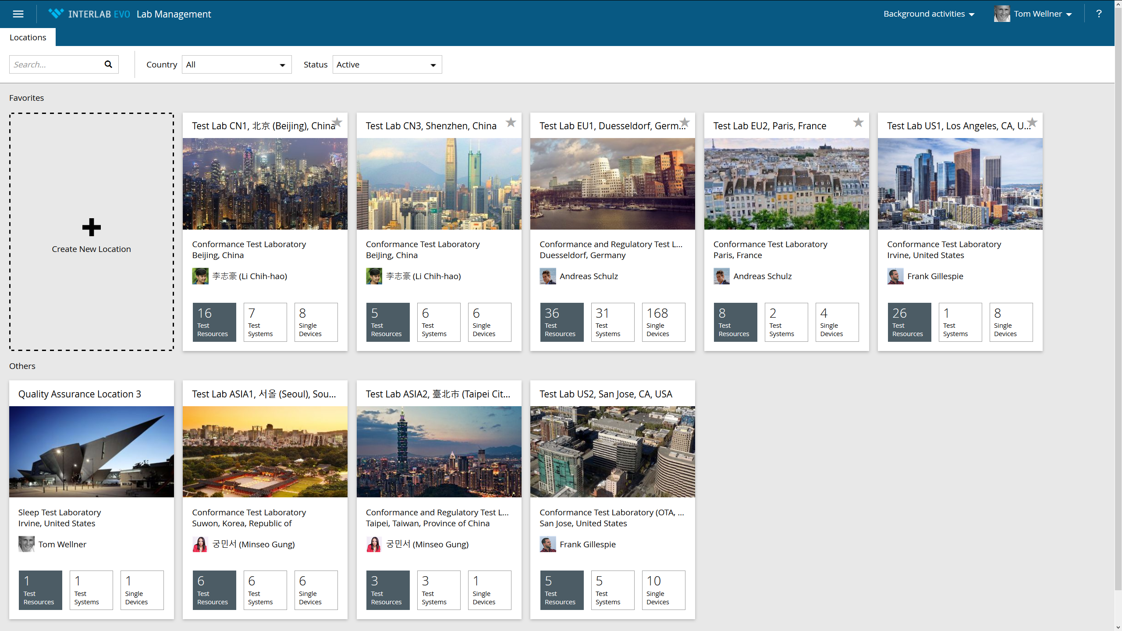Screen dimensions: 1122x631
Task: Select the Locations tab
Action: [28, 37]
